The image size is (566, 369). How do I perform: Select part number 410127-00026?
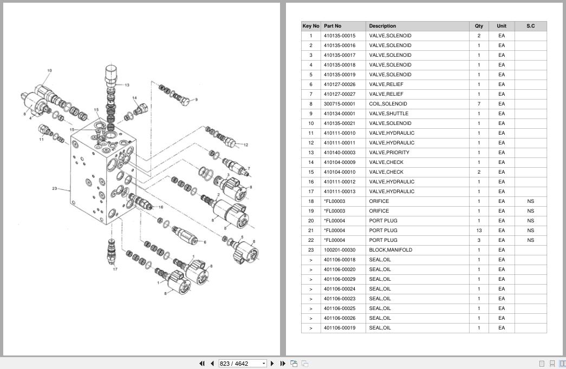(339, 84)
